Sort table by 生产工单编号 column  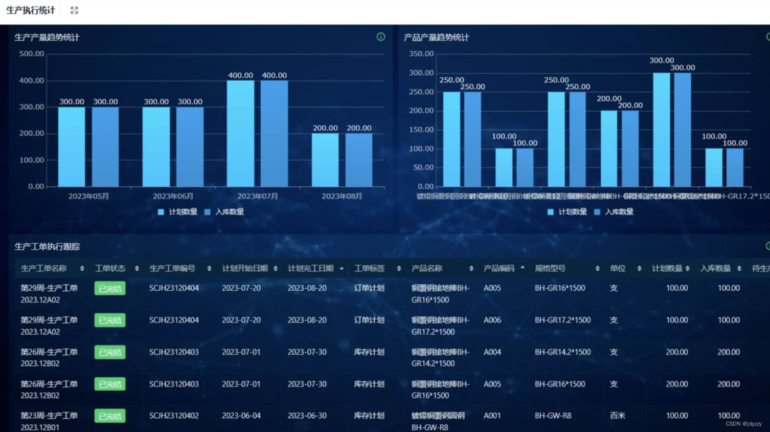point(209,268)
